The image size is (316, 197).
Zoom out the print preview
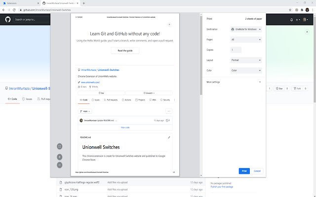(x=59, y=165)
